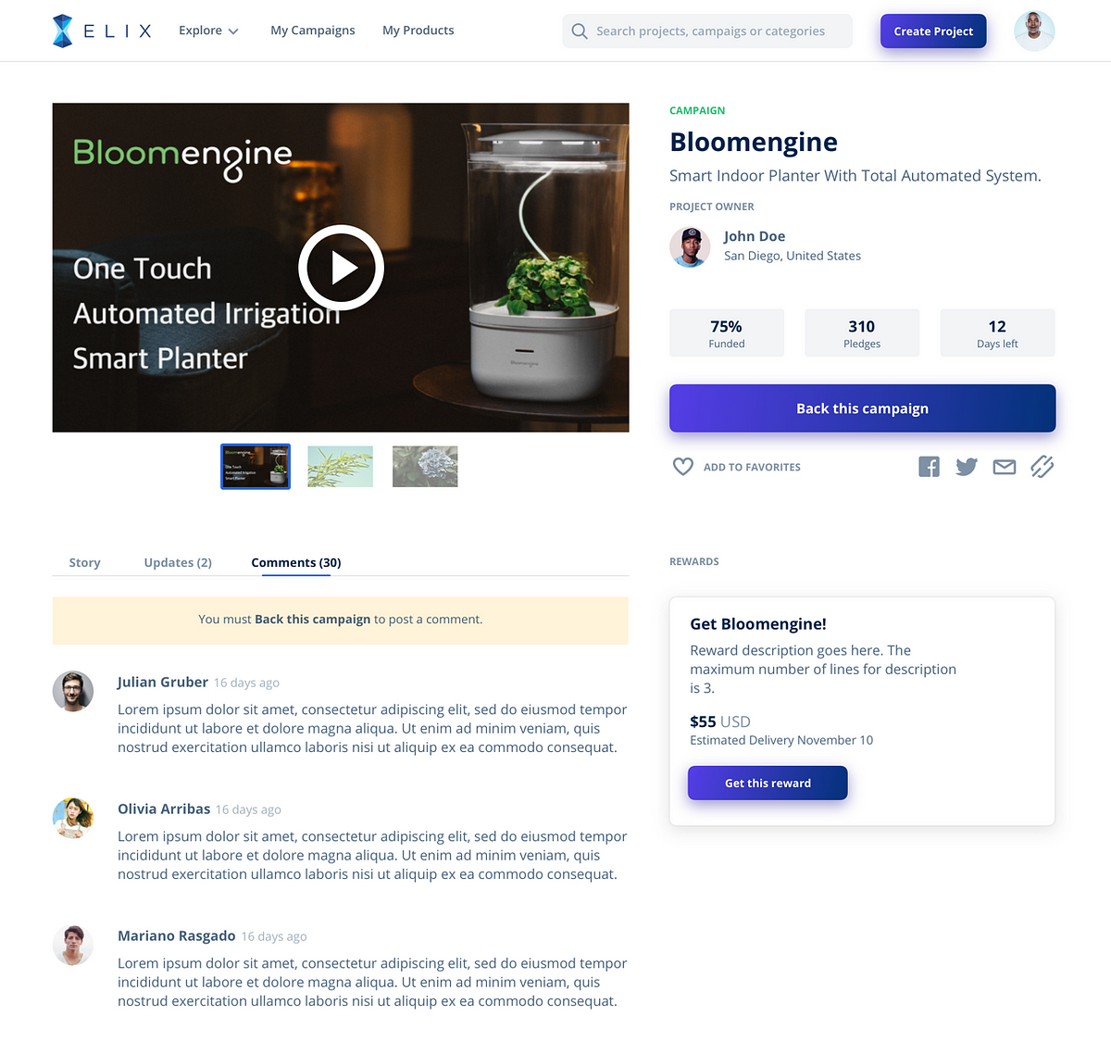Click the $55 USD price text
This screenshot has width=1111, height=1041.
[720, 722]
